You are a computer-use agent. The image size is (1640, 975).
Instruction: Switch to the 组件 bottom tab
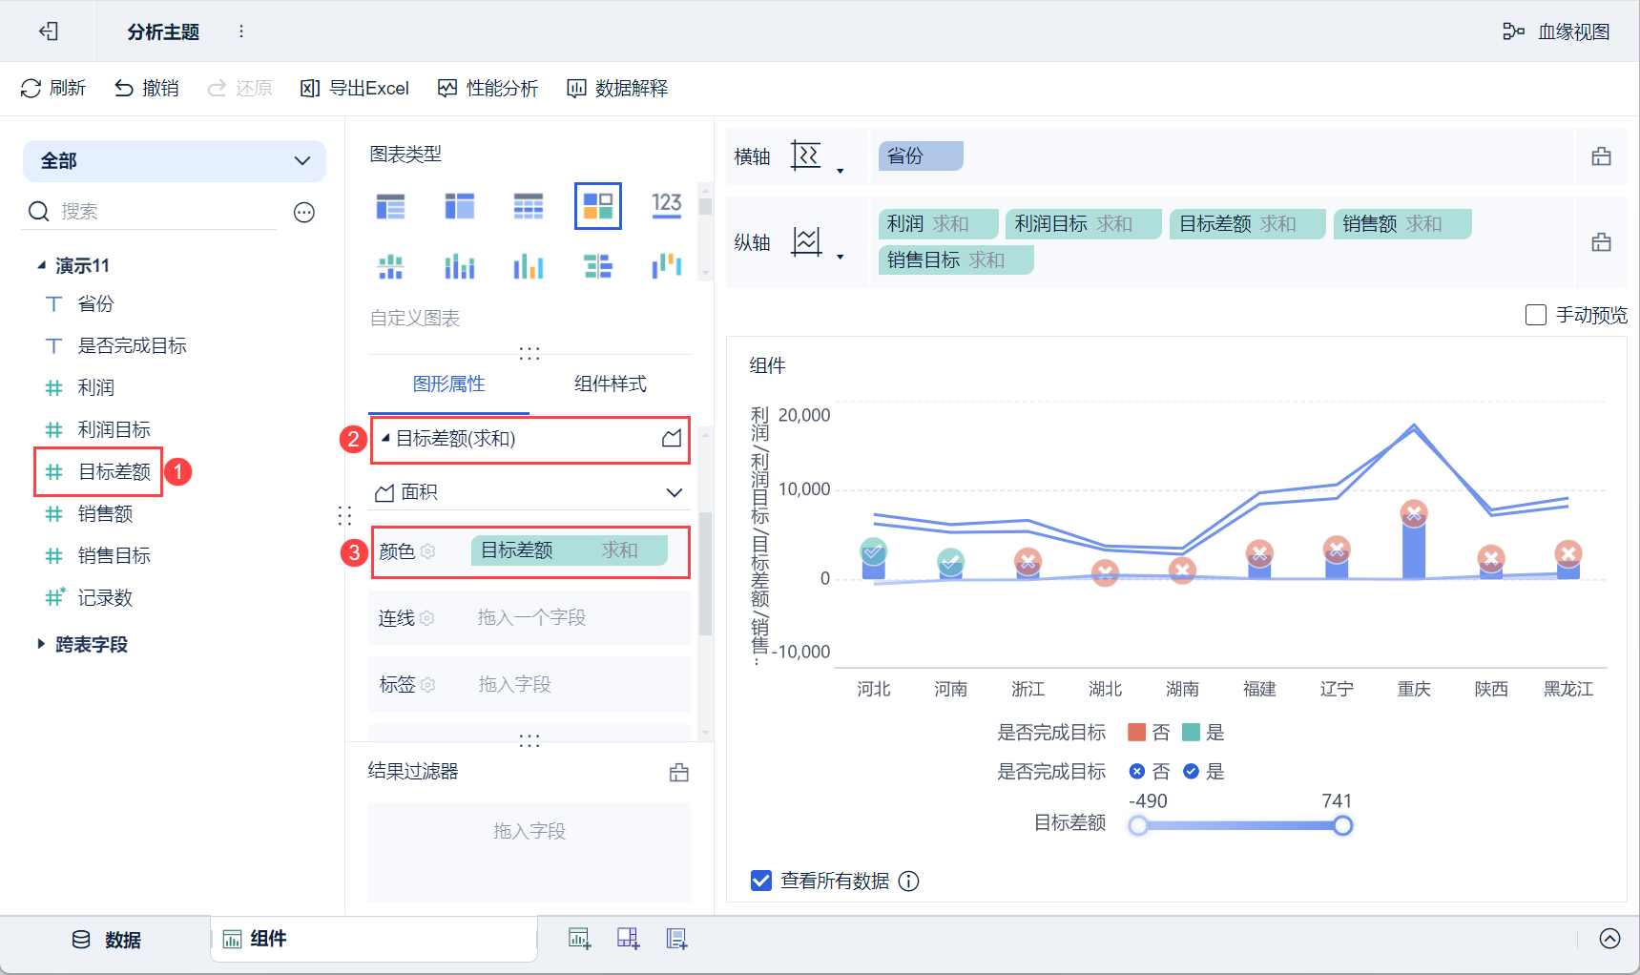pos(374,940)
